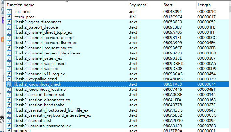
Task: Click function icon beside libssh2_channel_x11_req_ex
Action: (x=9, y=74)
